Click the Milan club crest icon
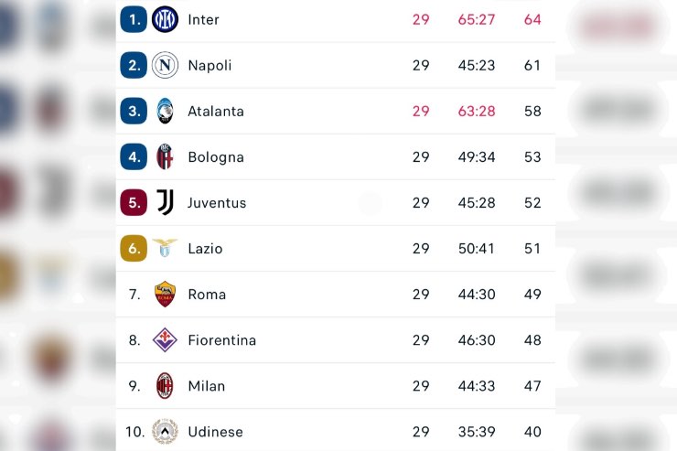Viewport: 677px width, 451px height. point(165,385)
